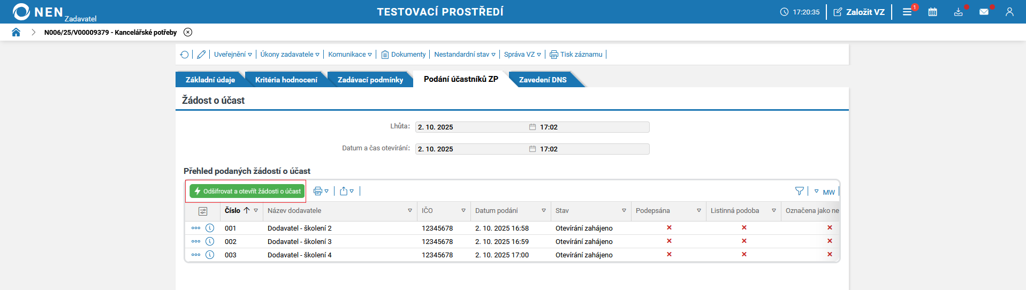Expand the Nestandardní stav menu
Screen dimensions: 1026x290
coord(465,55)
